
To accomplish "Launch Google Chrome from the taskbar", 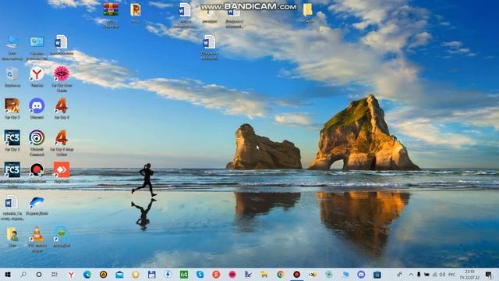I will point(281,274).
